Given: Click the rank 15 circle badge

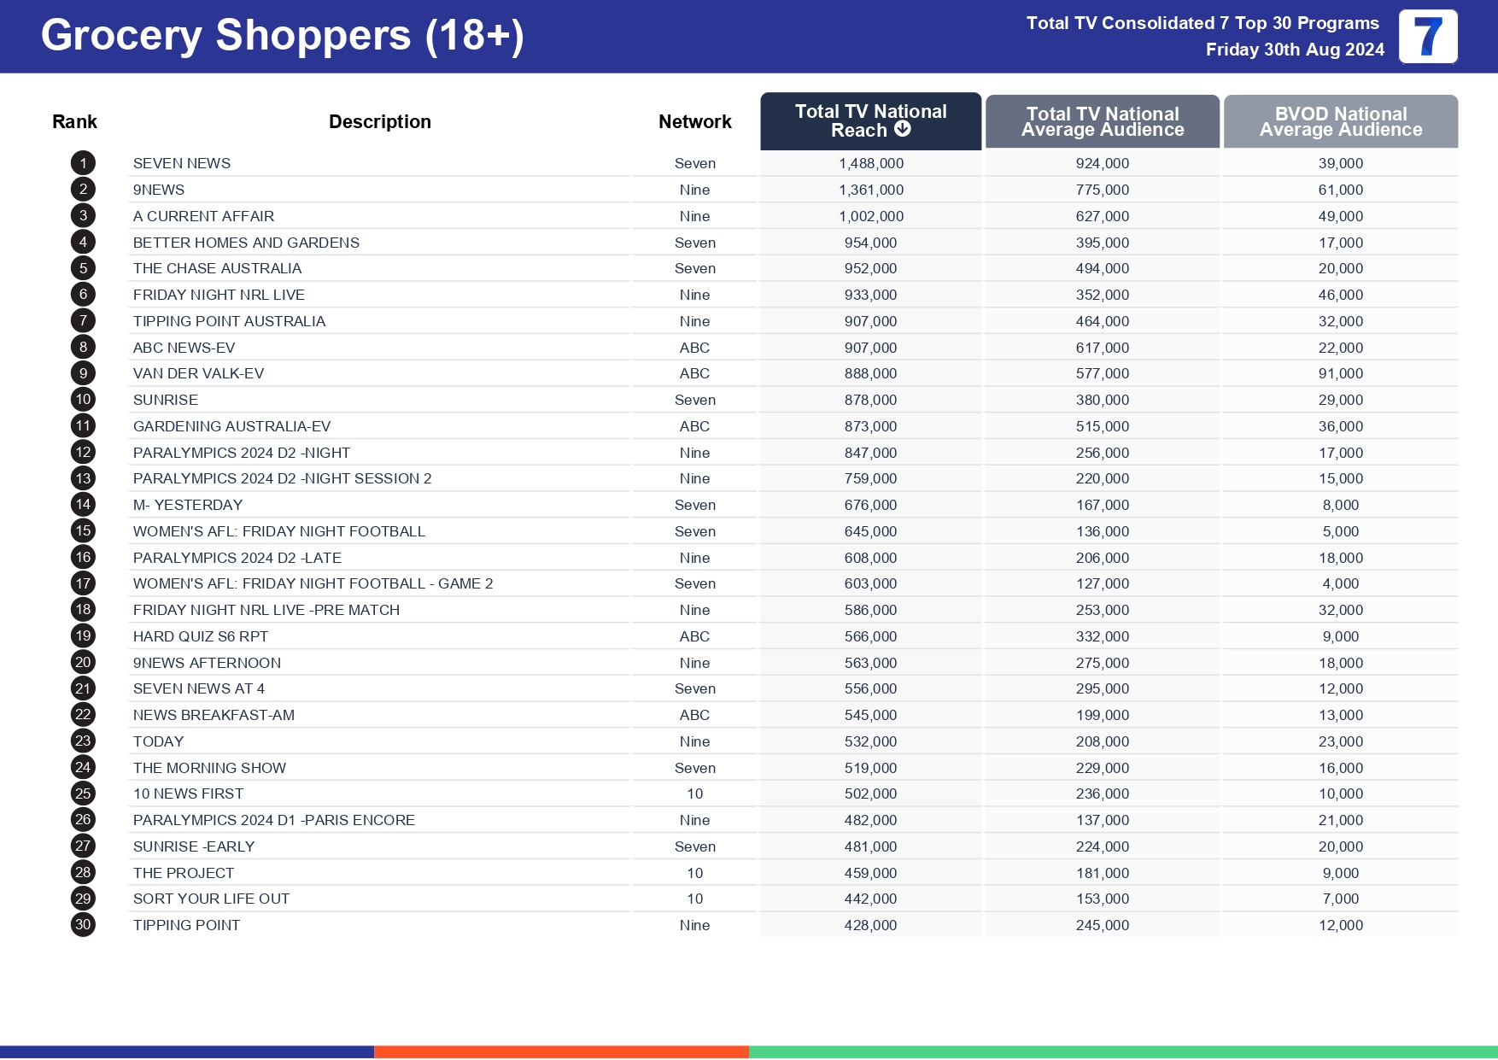Looking at the screenshot, I should [x=83, y=531].
